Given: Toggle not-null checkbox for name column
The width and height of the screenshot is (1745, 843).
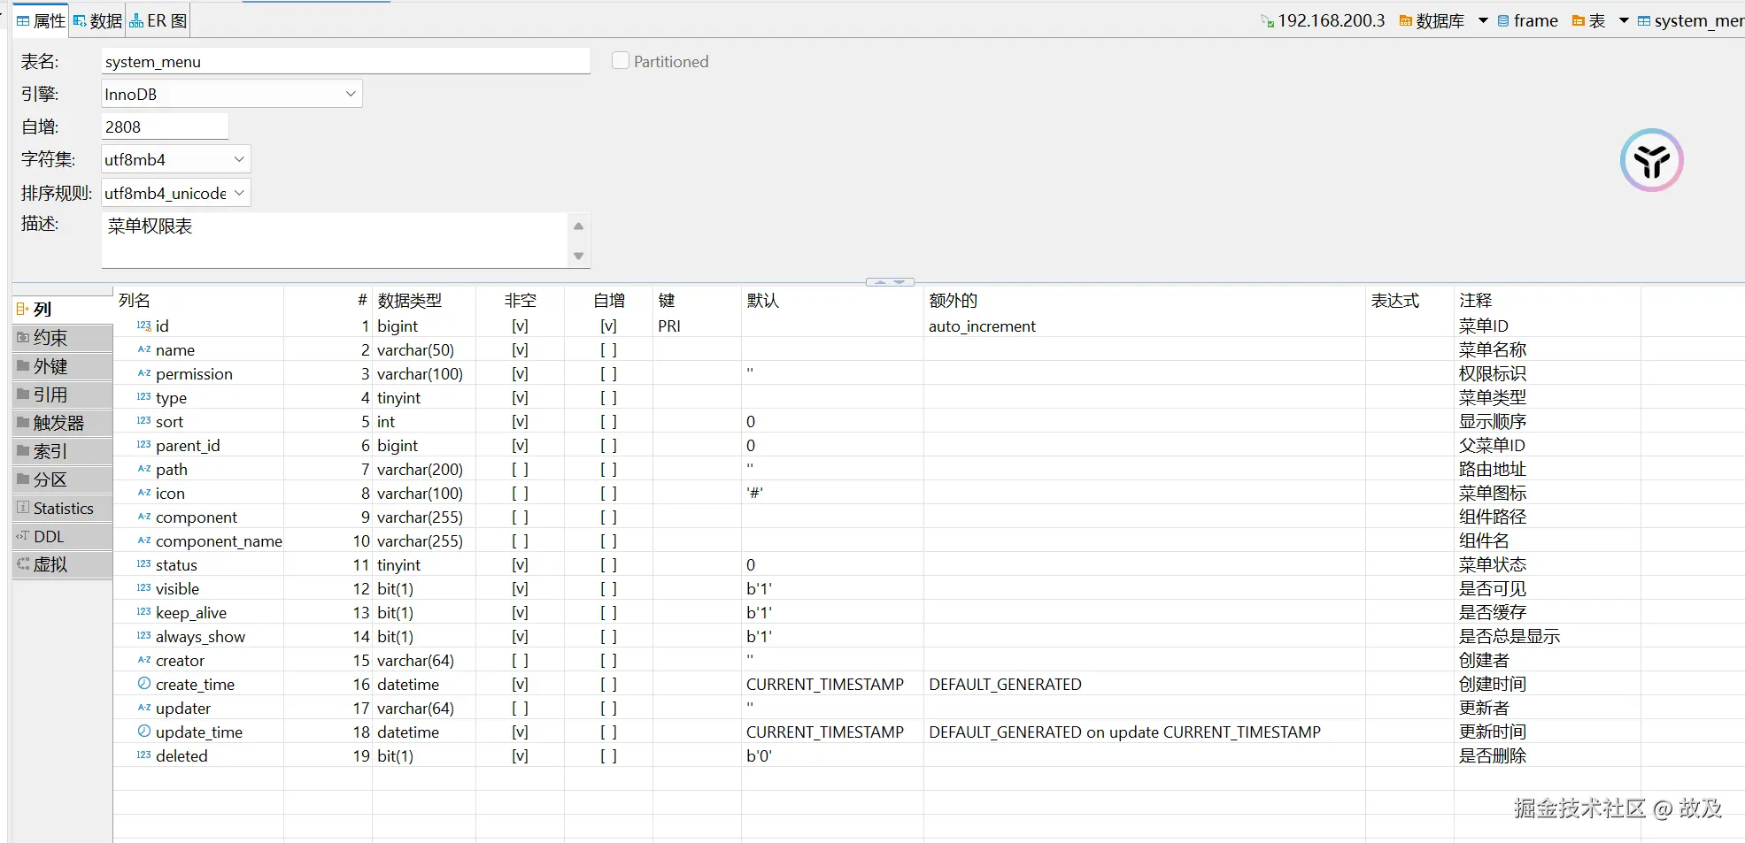Looking at the screenshot, I should (520, 350).
